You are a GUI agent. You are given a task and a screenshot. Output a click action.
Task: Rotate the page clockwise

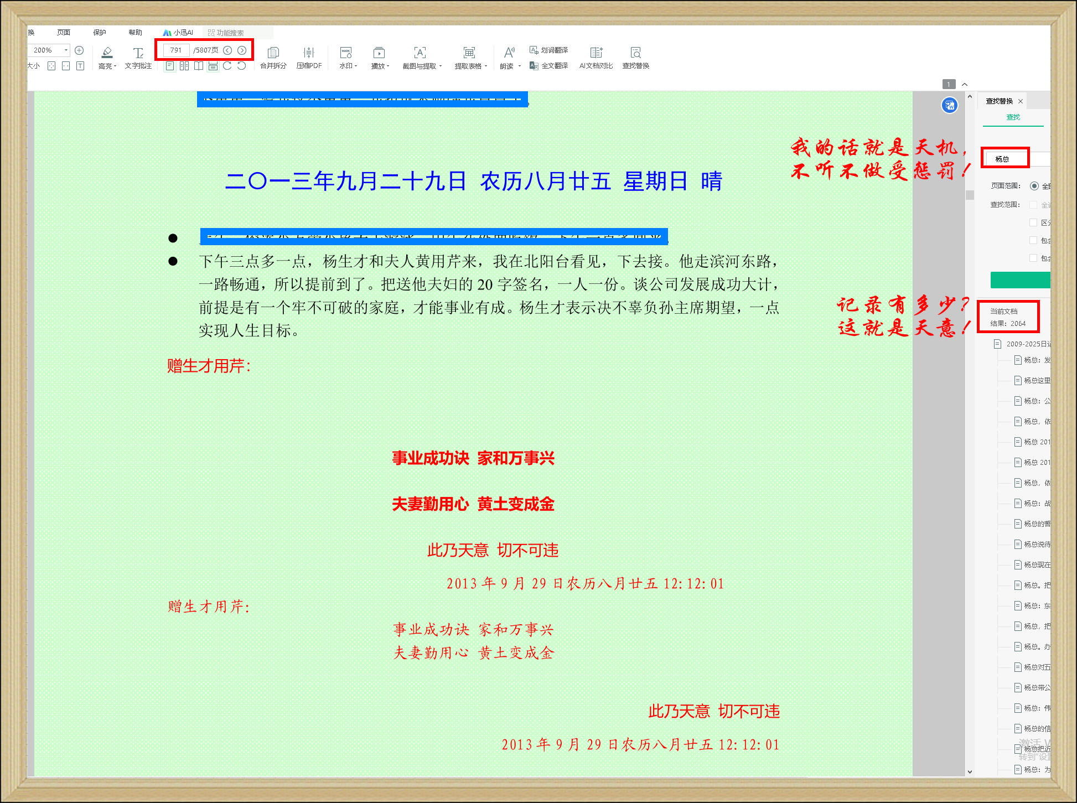click(x=227, y=66)
